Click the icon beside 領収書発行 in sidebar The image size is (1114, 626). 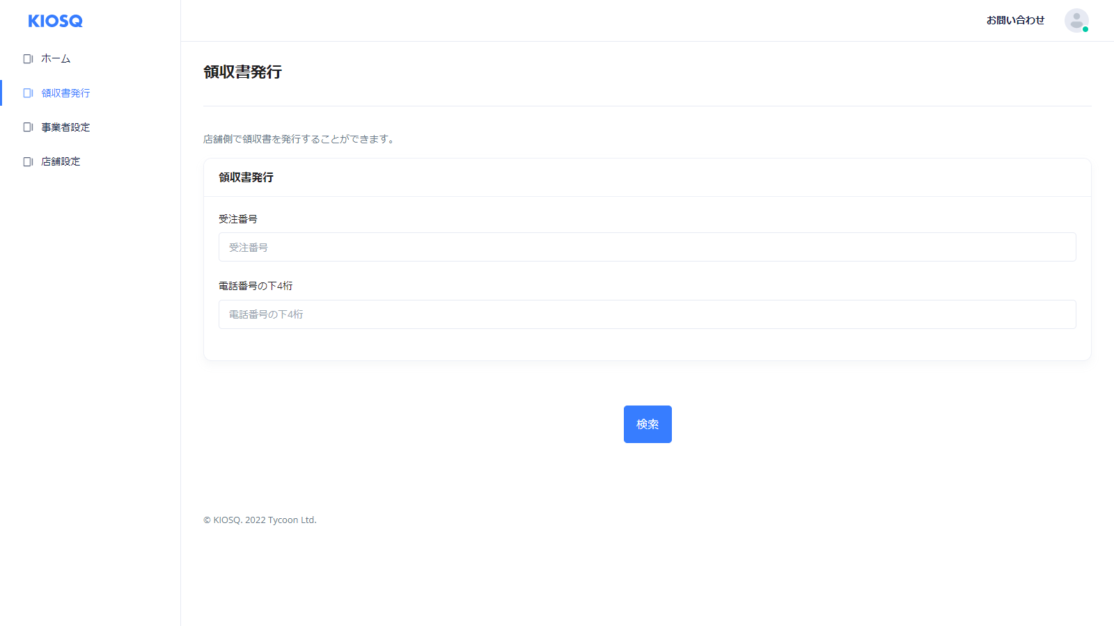pos(28,93)
